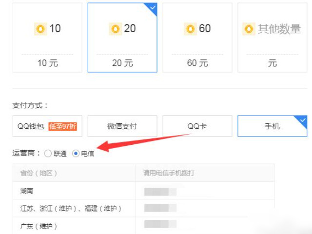The height and width of the screenshot is (234, 312).
Task: Choose QQ卡 payment method
Action: 197,126
